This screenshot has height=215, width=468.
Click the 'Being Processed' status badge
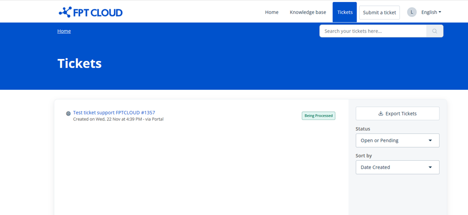pos(318,116)
